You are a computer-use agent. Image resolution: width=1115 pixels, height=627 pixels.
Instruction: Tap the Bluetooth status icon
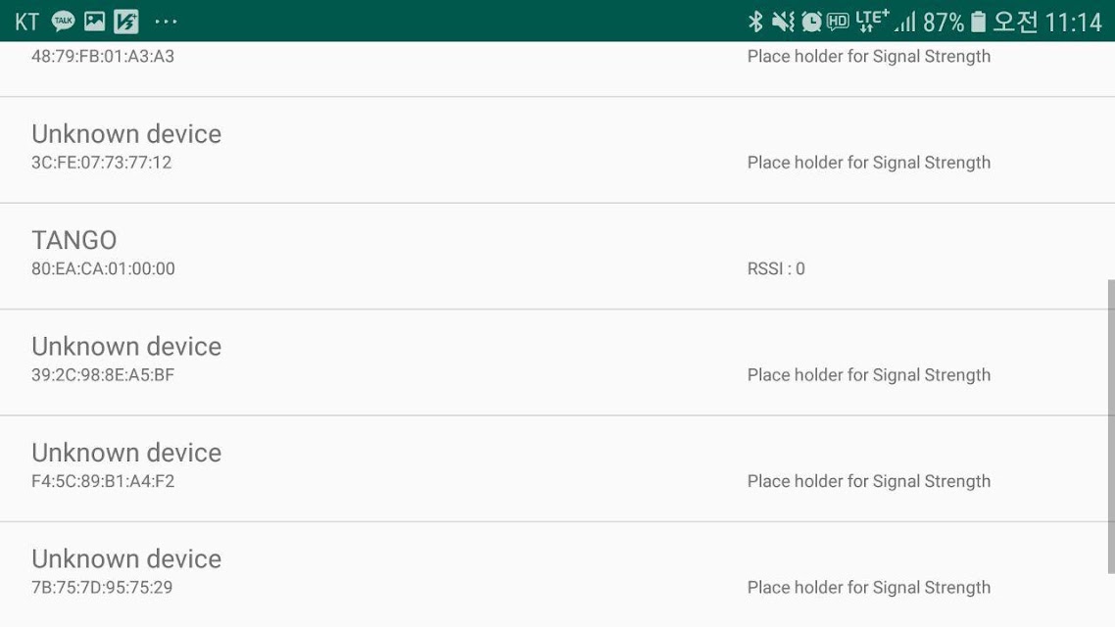coord(755,22)
